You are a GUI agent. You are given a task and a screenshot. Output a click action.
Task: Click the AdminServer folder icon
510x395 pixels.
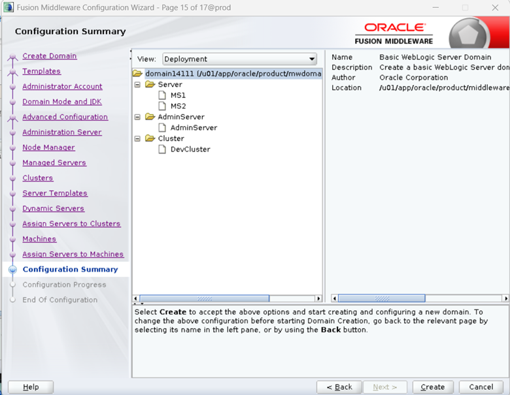[x=150, y=117]
